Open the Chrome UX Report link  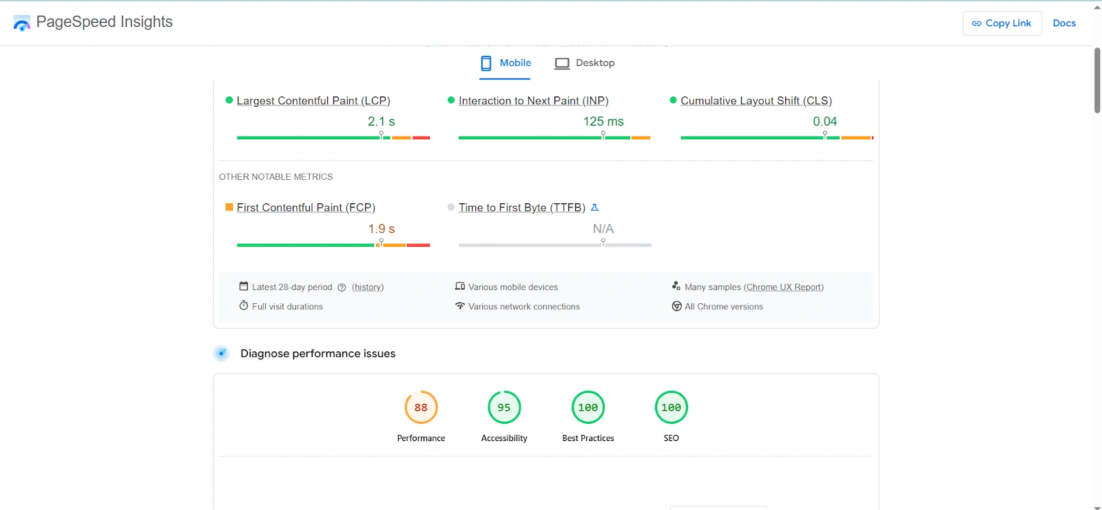point(783,287)
